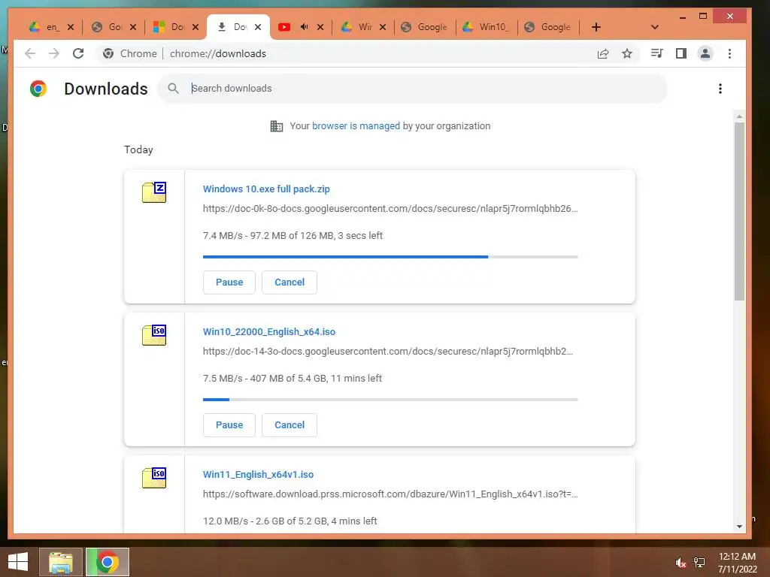Click the scrollbar down arrow
Viewport: 770px width, 577px height.
pyautogui.click(x=739, y=527)
